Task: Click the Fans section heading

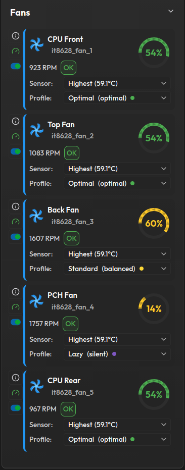Action: [x=20, y=13]
